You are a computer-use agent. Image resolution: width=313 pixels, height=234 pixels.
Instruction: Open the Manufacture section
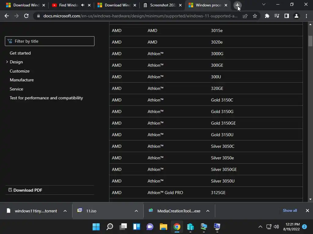click(x=22, y=80)
